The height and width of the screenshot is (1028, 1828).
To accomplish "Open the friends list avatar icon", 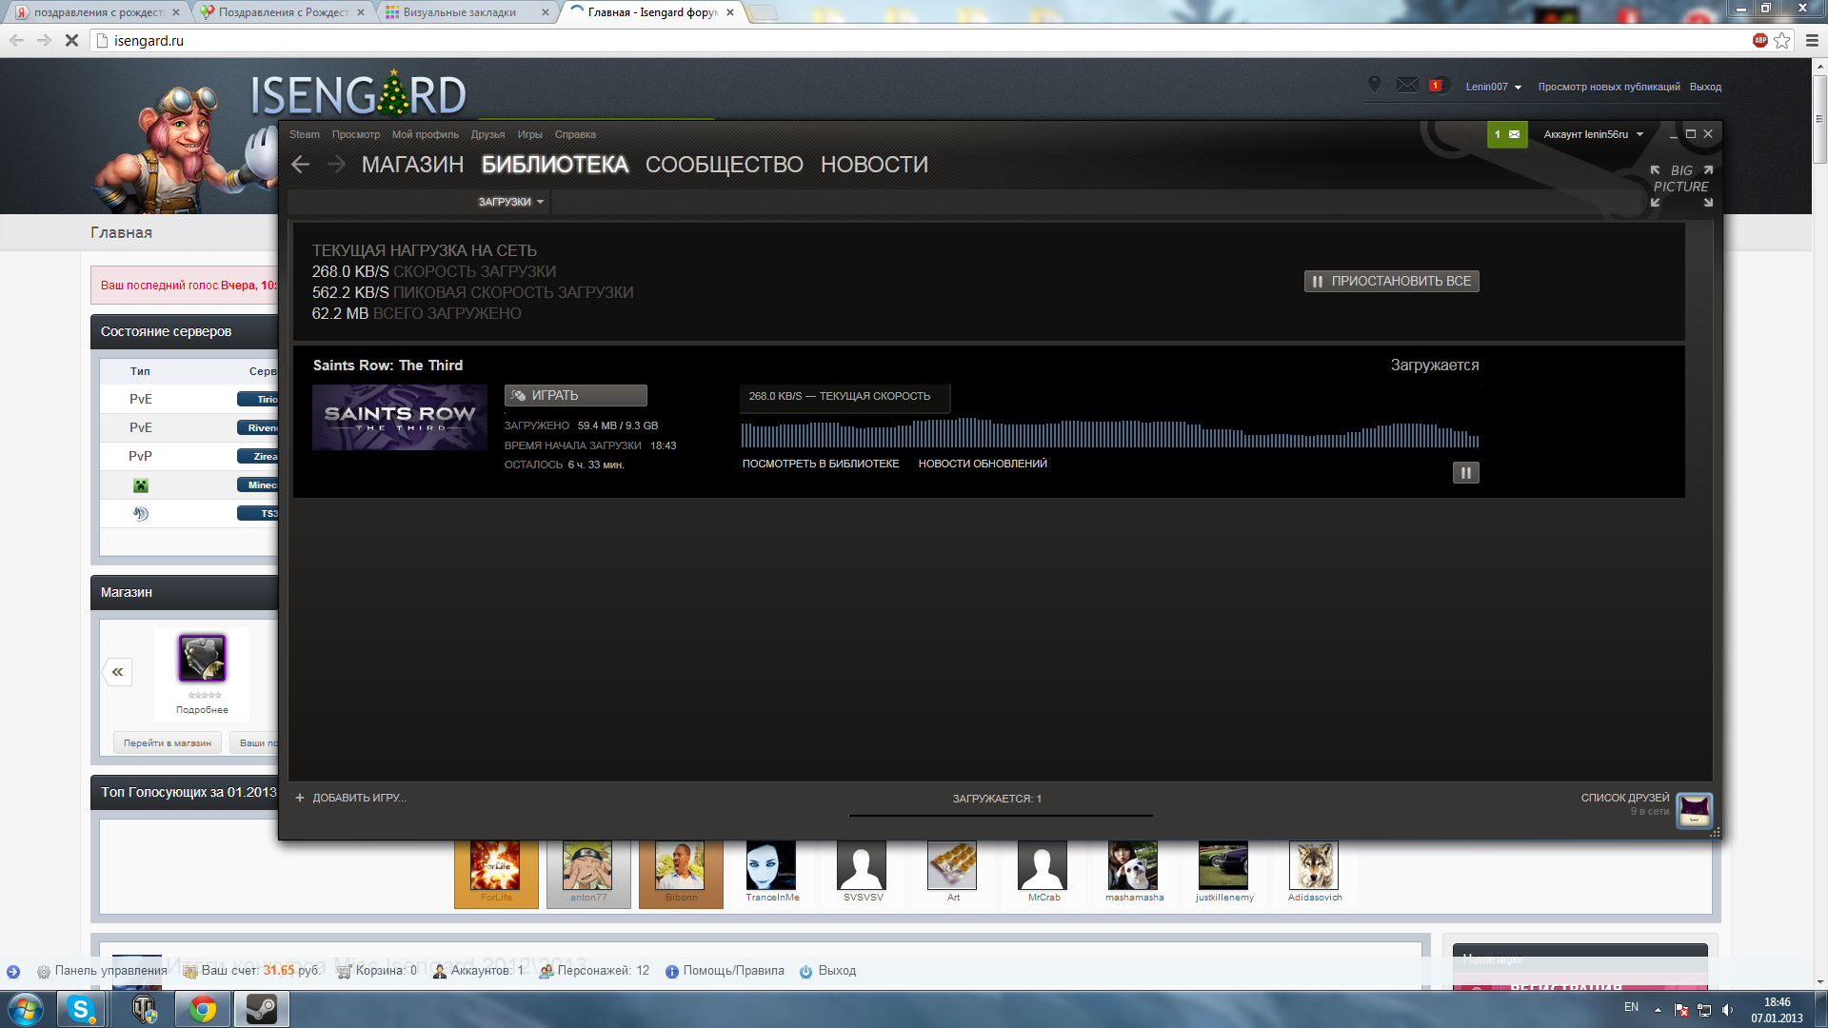I will tap(1694, 810).
